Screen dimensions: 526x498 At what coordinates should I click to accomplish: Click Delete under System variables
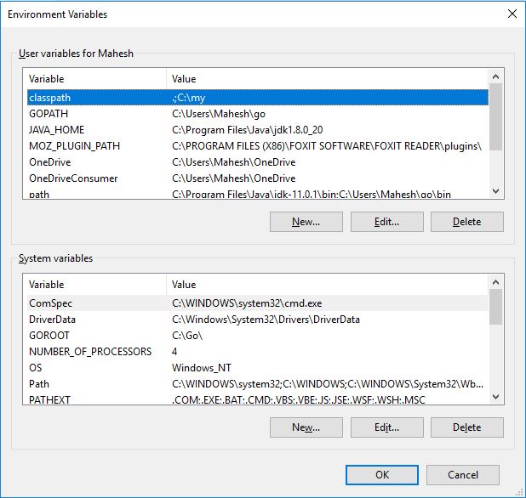tap(467, 427)
